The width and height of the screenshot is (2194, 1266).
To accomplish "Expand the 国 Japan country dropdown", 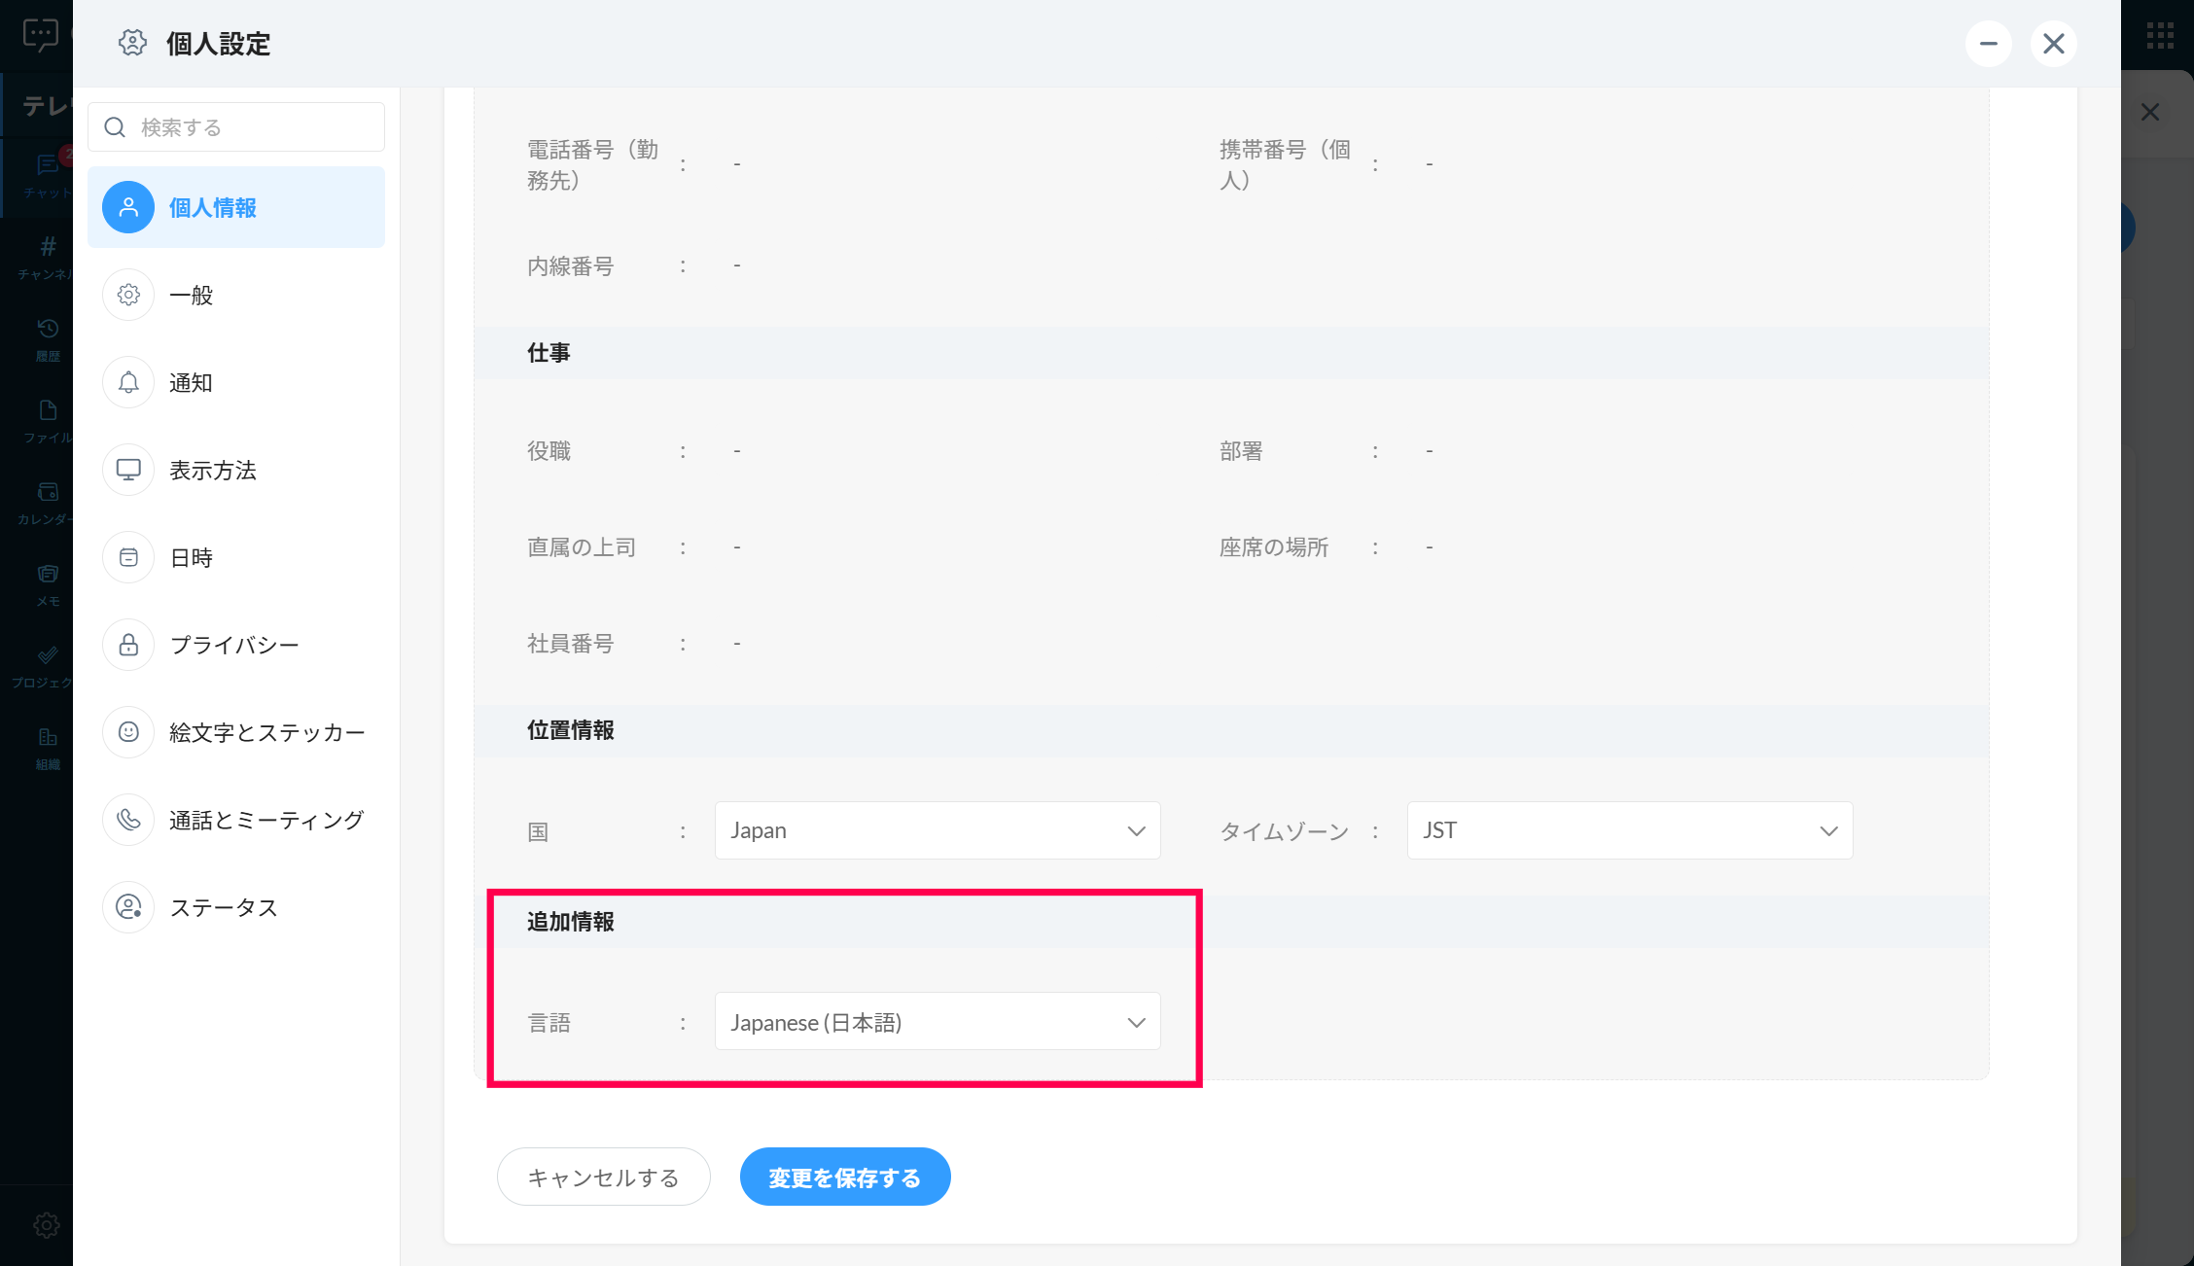I will (x=937, y=830).
